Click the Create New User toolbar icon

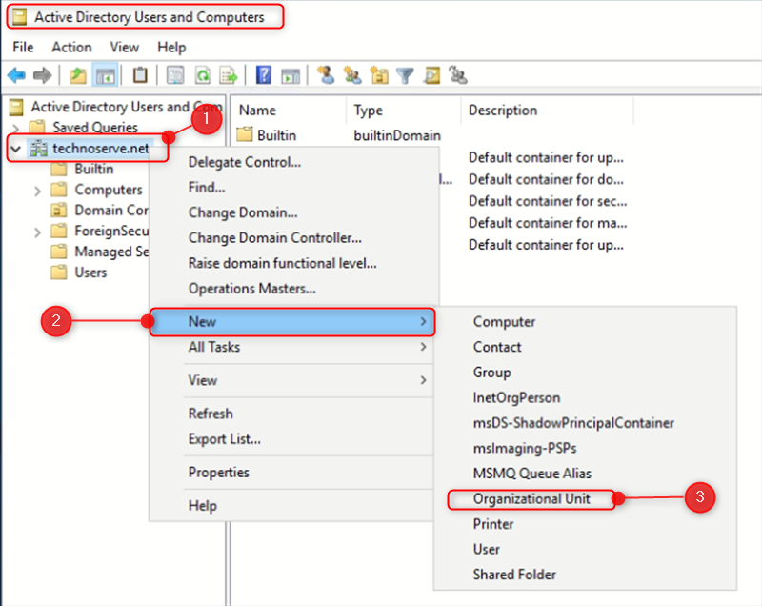(327, 74)
